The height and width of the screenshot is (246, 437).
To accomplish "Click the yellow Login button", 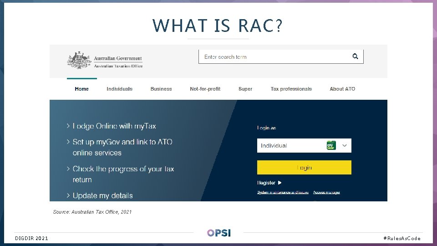I will pyautogui.click(x=304, y=167).
